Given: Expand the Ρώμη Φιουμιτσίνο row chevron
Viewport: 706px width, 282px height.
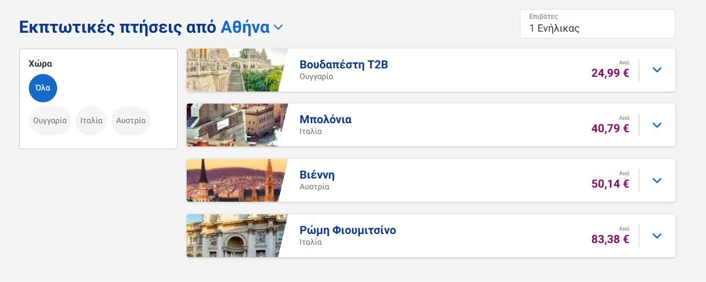Looking at the screenshot, I should pos(657,236).
